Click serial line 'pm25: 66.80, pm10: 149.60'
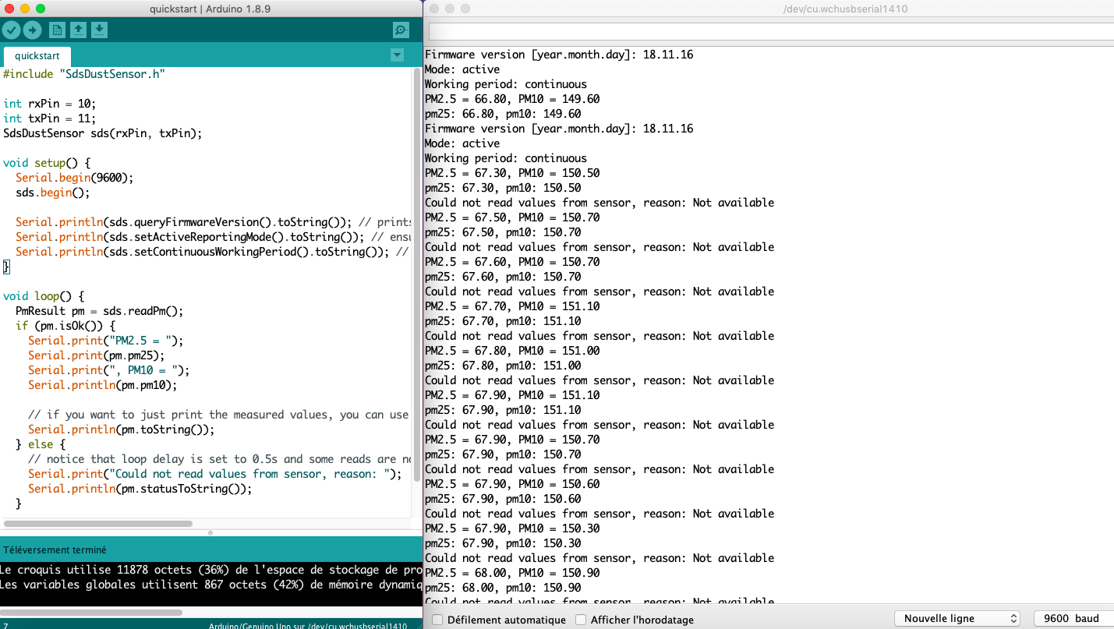 tap(503, 114)
